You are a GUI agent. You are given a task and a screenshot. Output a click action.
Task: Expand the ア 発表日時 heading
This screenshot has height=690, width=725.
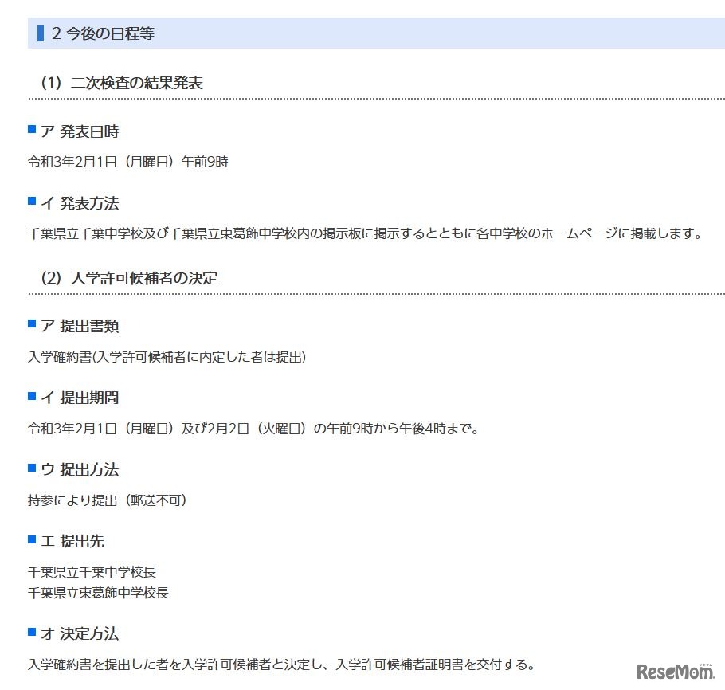tap(80, 131)
